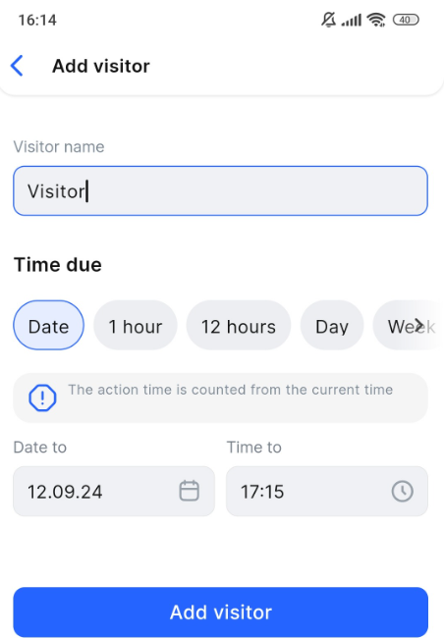Show more duration options with right chevron
444x638 pixels.
point(419,326)
